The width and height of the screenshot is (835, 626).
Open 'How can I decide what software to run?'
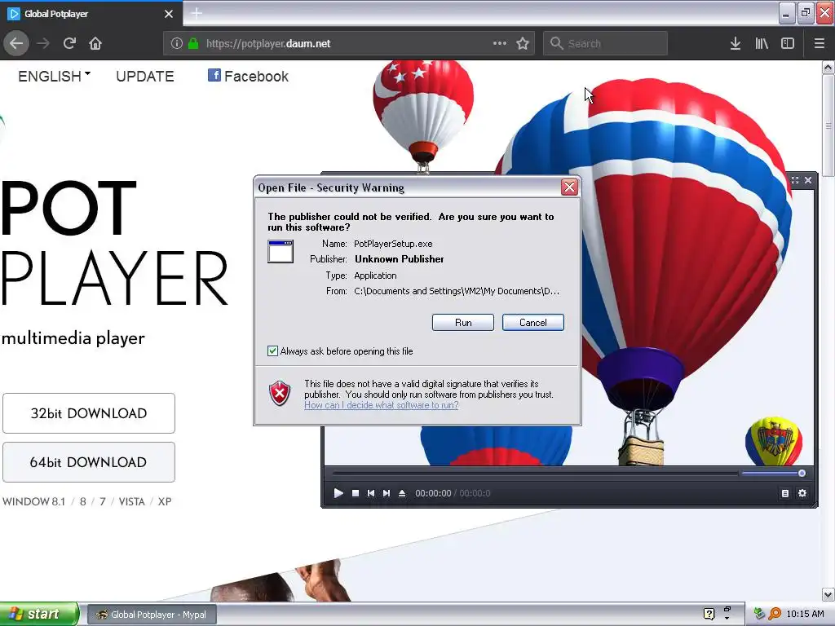click(x=382, y=405)
